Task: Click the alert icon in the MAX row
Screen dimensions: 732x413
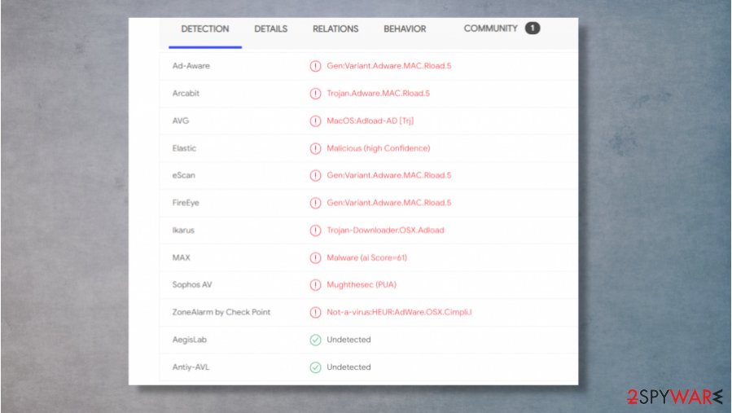Action: click(316, 258)
